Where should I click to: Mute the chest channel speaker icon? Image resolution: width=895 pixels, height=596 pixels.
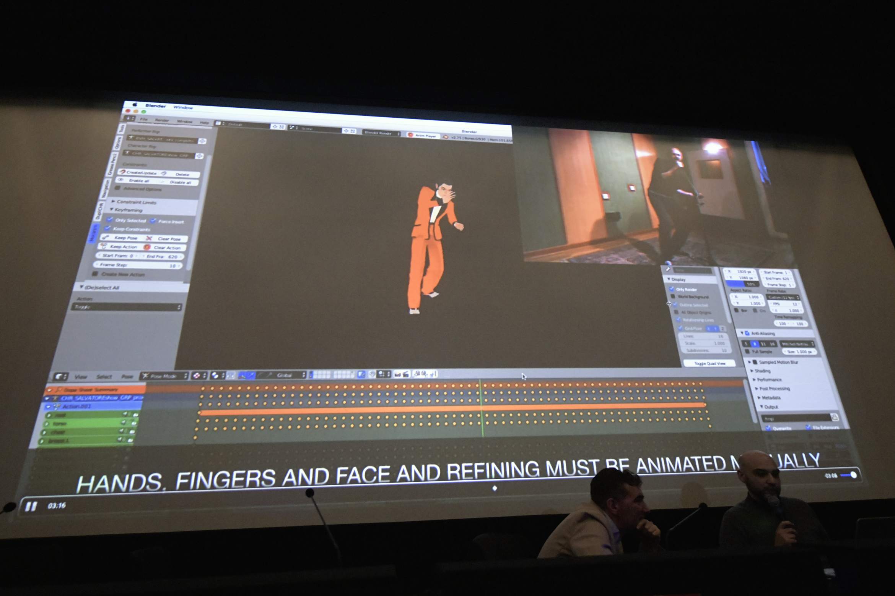[122, 431]
